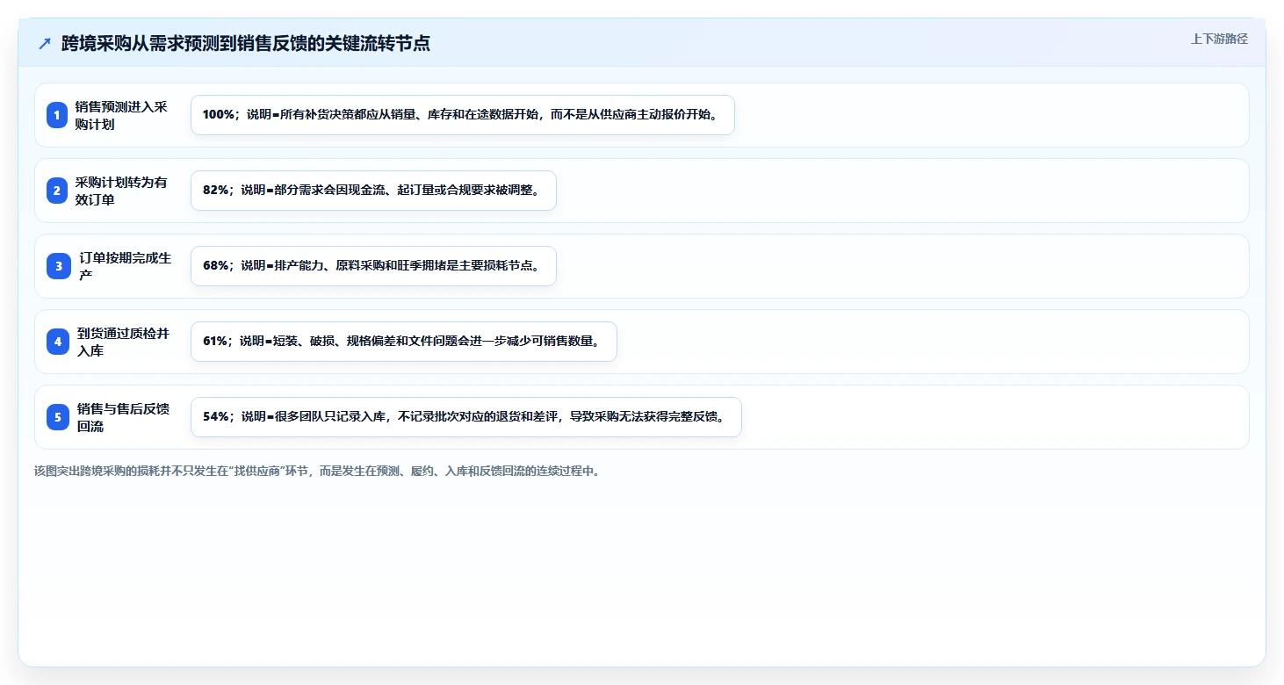
Task: Select the 到货通过质检并入库 step label
Action: (123, 342)
